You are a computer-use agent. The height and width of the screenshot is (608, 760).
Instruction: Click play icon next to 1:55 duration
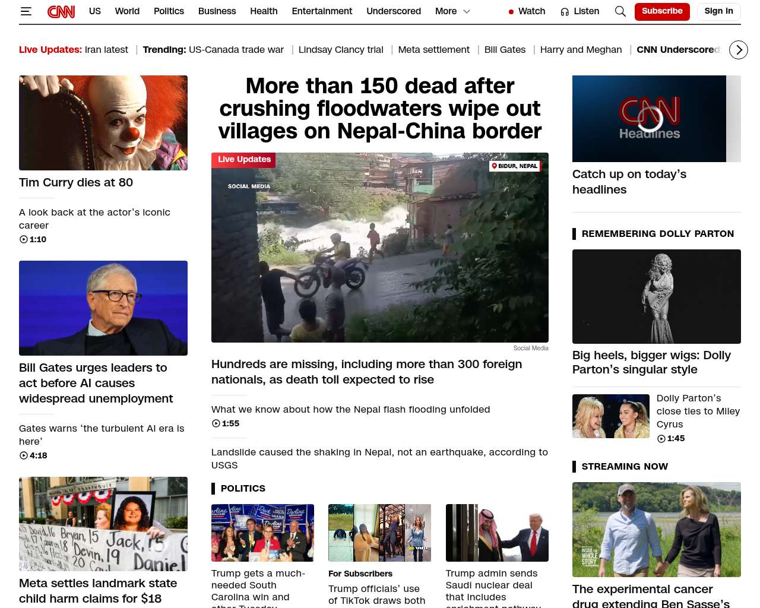point(216,423)
